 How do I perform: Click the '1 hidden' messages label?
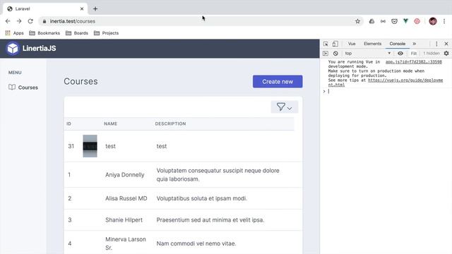(x=432, y=54)
